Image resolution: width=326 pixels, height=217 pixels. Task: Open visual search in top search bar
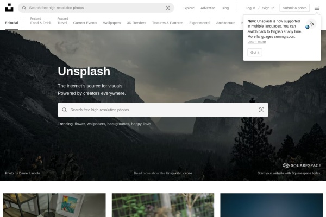coord(168,8)
